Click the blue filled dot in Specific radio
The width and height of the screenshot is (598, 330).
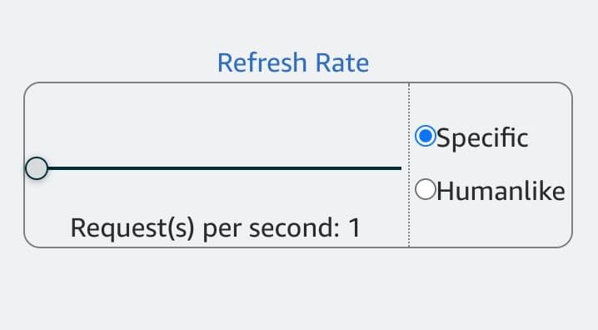pos(426,136)
